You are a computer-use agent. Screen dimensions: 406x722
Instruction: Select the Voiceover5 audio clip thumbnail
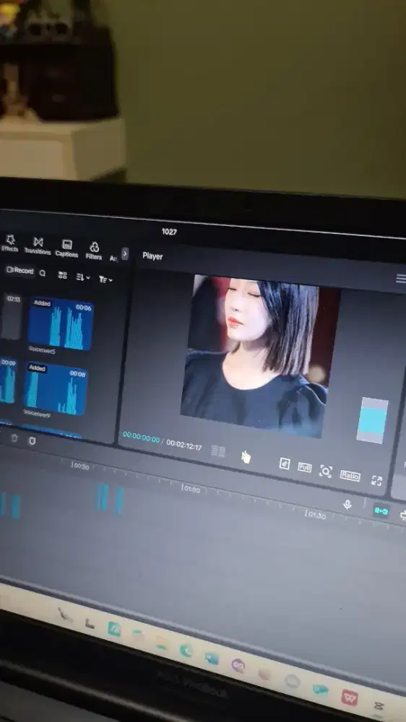(61, 323)
